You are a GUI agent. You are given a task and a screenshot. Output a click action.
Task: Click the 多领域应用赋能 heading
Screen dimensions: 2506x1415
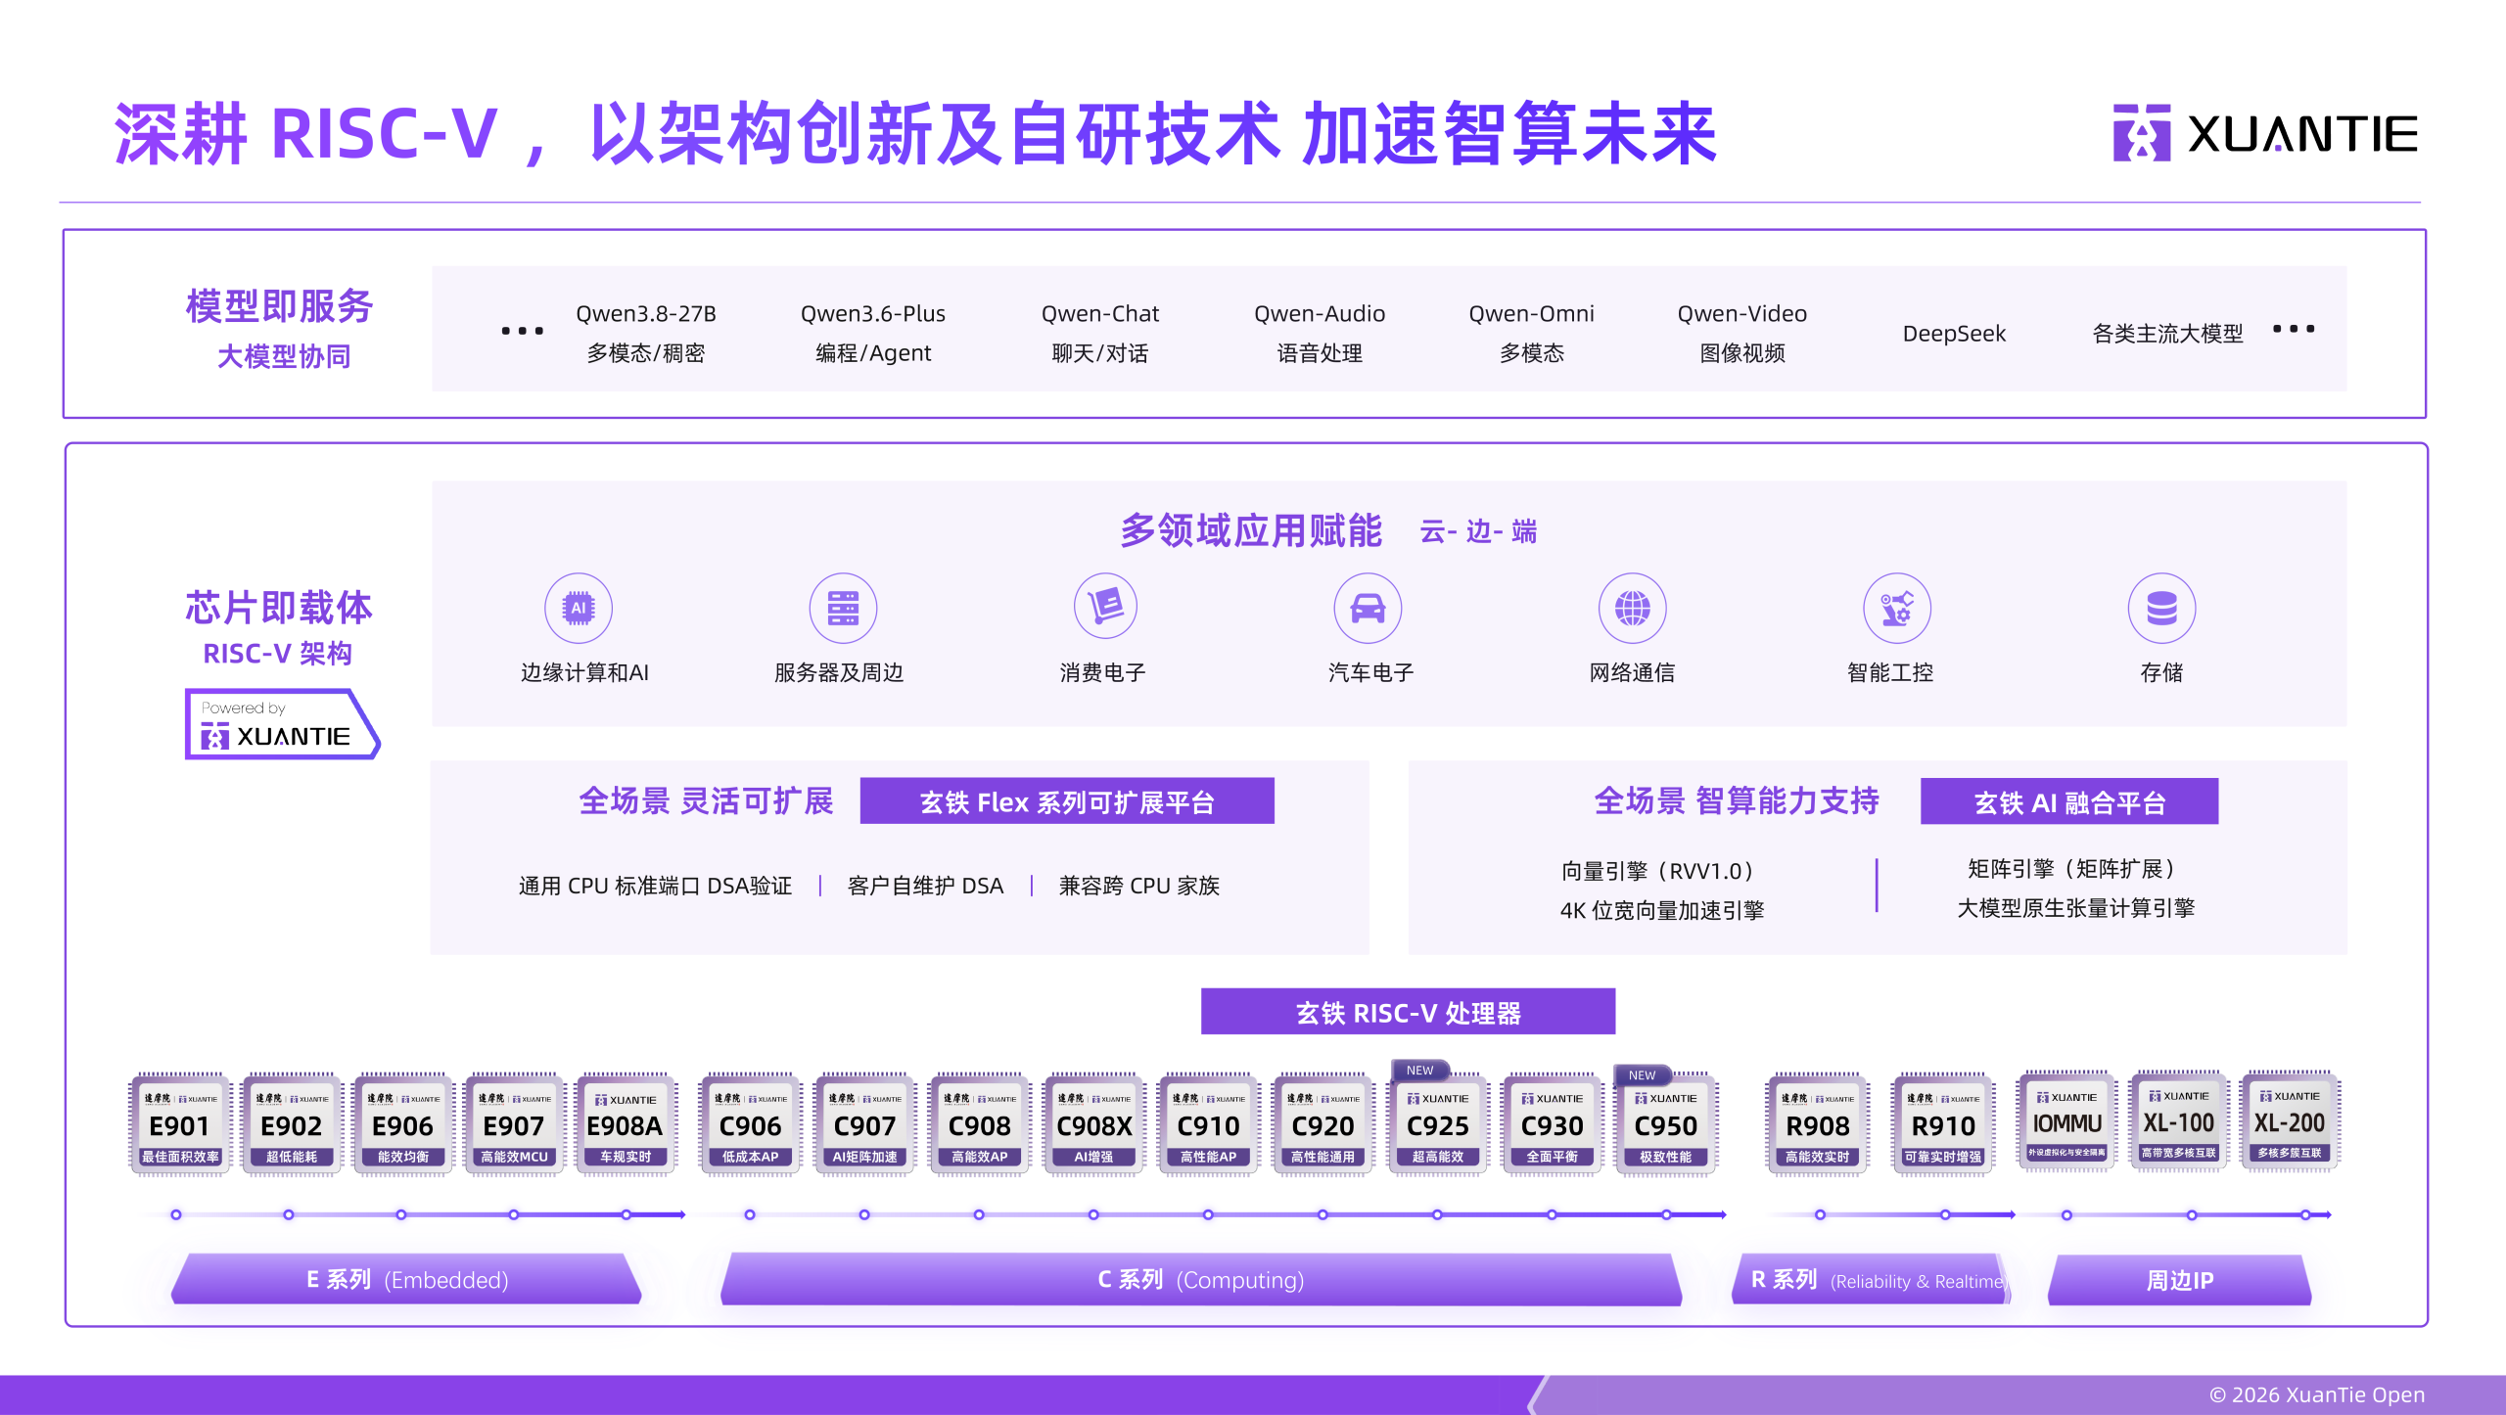pyautogui.click(x=1251, y=530)
